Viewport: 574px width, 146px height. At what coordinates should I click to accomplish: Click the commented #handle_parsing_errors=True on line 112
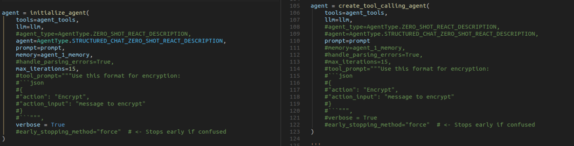373,55
